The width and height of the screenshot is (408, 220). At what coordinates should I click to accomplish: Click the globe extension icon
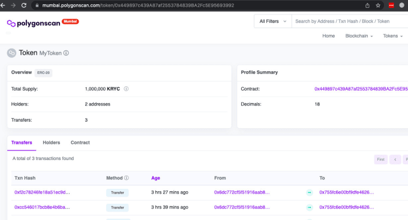click(402, 5)
